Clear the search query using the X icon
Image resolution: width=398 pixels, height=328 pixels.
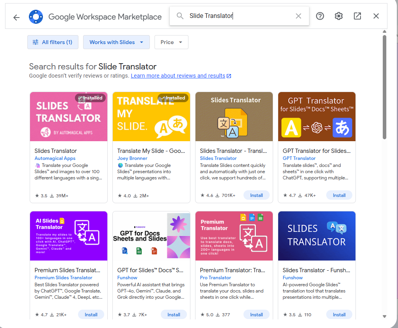(x=298, y=16)
